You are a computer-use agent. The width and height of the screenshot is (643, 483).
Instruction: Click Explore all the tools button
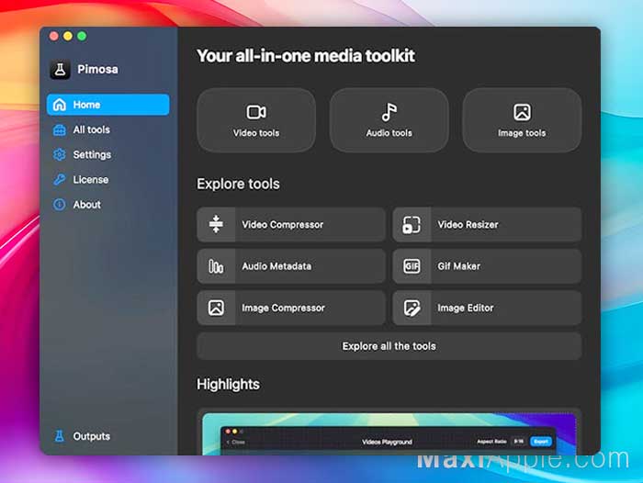[x=389, y=346]
